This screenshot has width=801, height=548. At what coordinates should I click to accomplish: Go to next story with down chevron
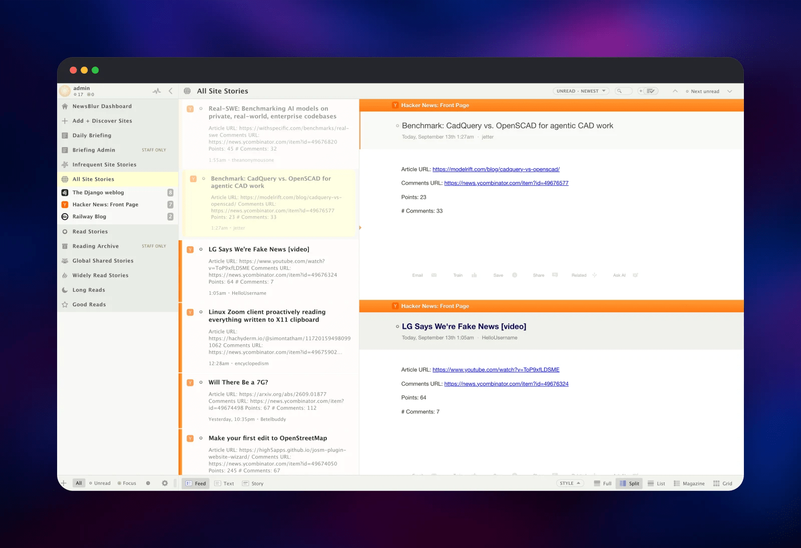click(x=729, y=91)
